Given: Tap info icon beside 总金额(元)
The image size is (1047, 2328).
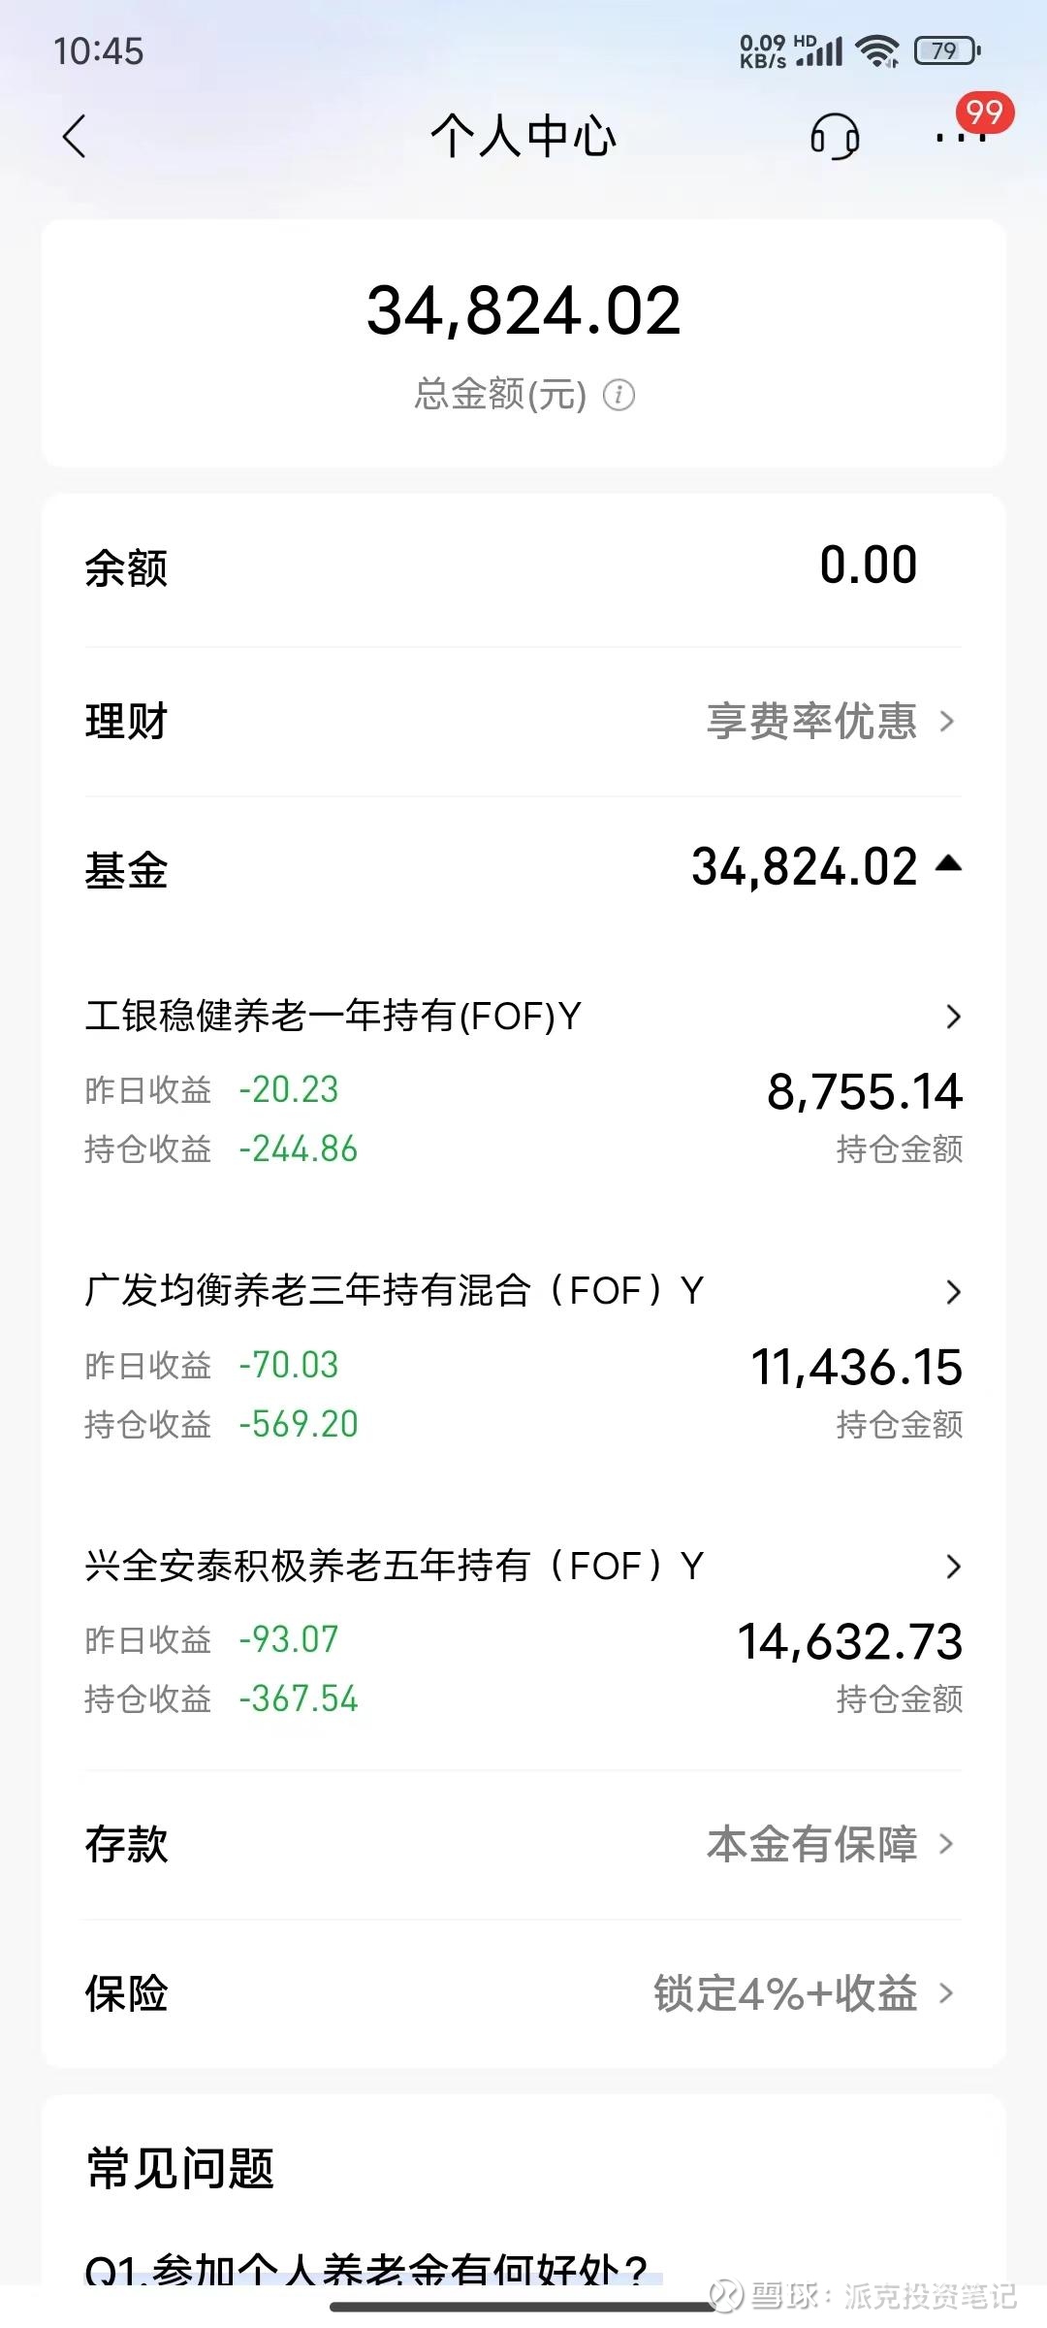Looking at the screenshot, I should point(619,395).
